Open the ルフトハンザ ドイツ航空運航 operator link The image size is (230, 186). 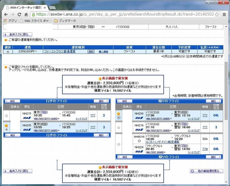point(162,142)
